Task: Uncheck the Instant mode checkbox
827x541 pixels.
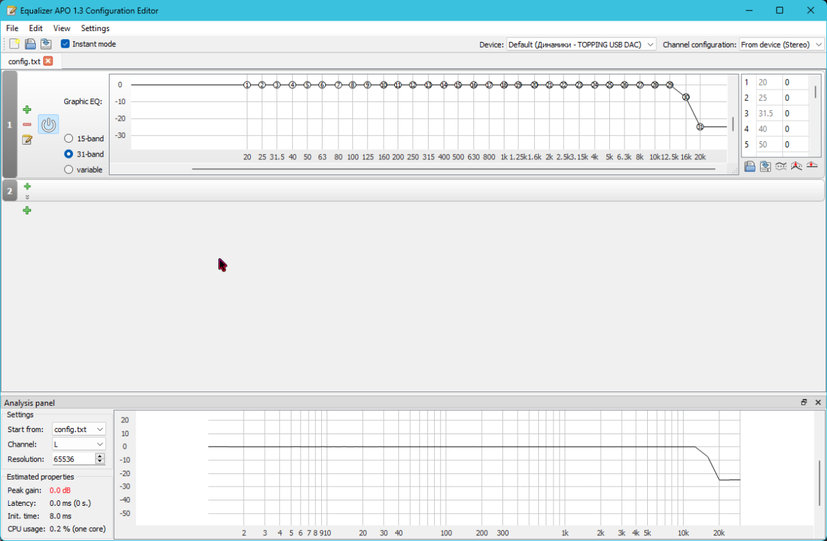Action: click(65, 44)
